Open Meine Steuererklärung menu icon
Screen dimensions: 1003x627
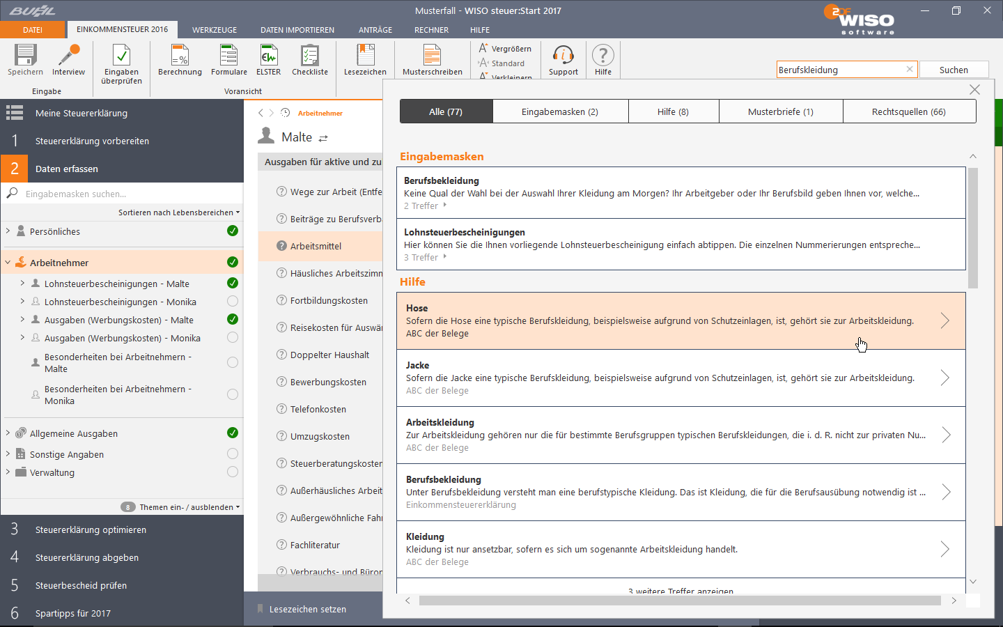(x=15, y=113)
